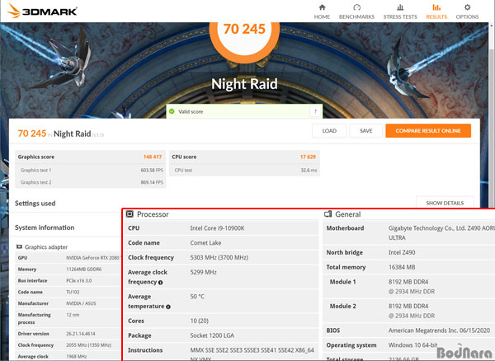Click the Night Raid banner title
Screen dimensions: 495x361
click(244, 84)
